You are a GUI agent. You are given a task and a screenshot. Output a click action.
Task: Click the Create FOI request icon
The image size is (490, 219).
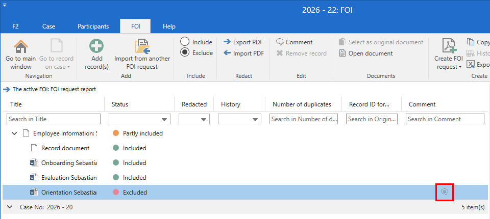(449, 46)
